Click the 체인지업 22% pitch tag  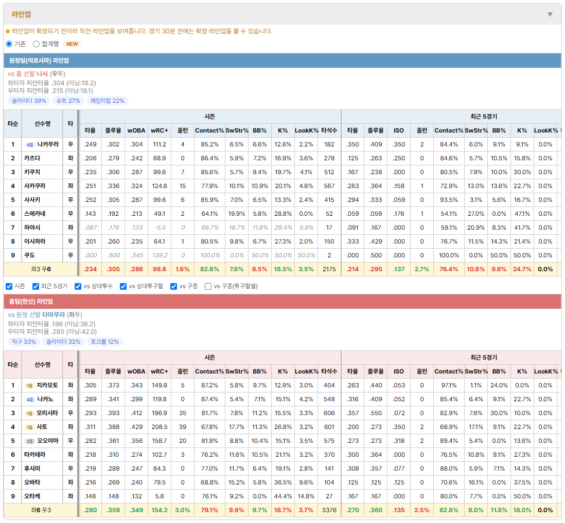(108, 101)
